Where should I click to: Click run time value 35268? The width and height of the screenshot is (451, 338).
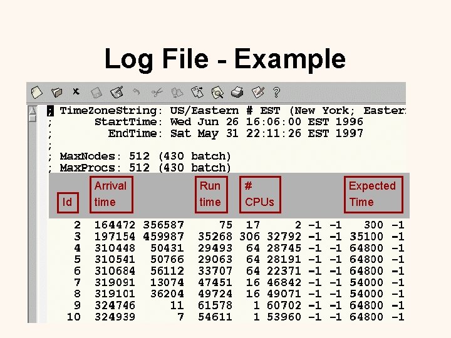pos(215,237)
